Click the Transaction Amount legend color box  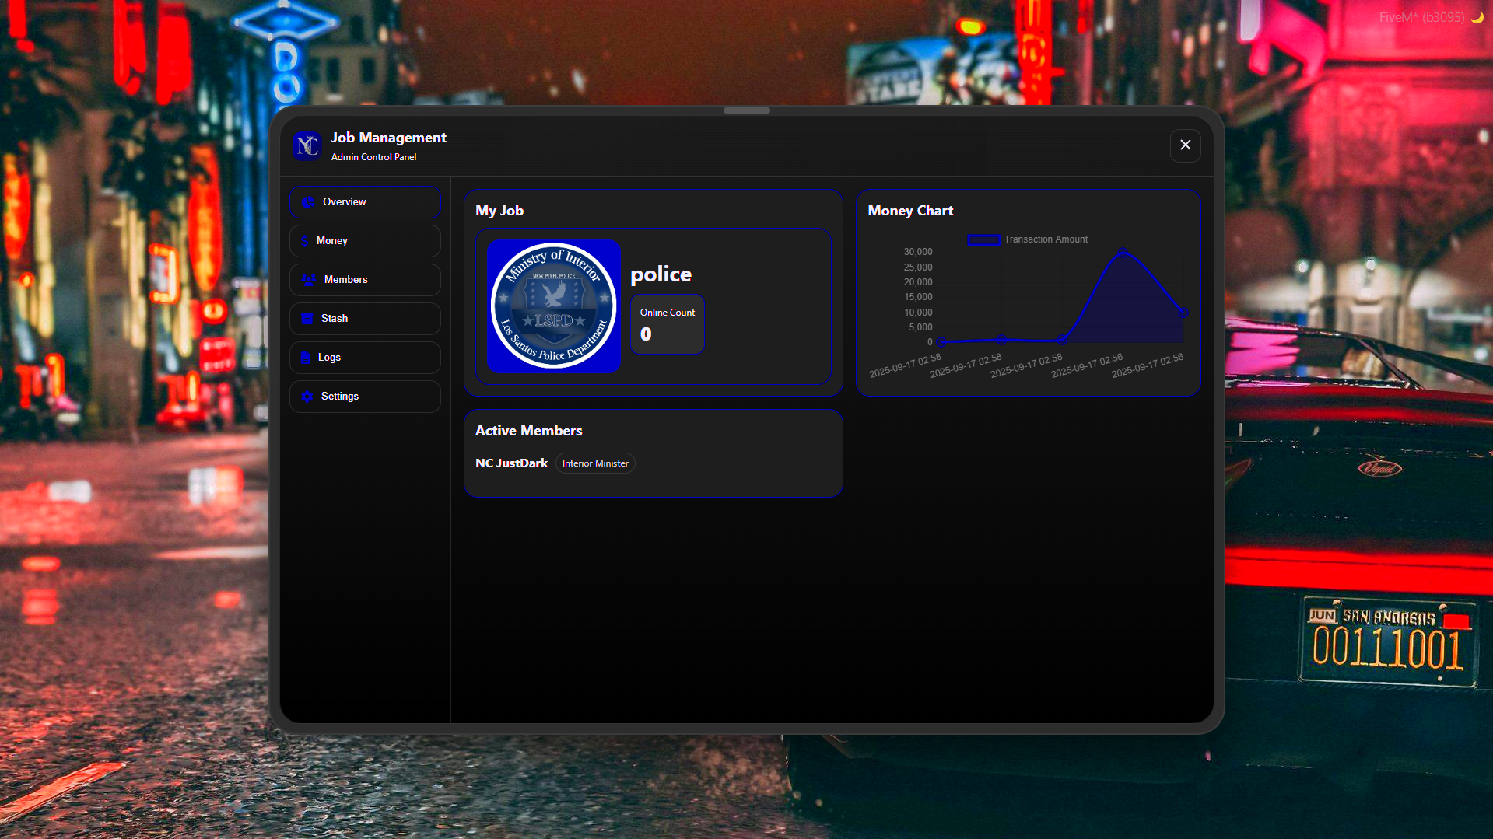click(x=983, y=239)
